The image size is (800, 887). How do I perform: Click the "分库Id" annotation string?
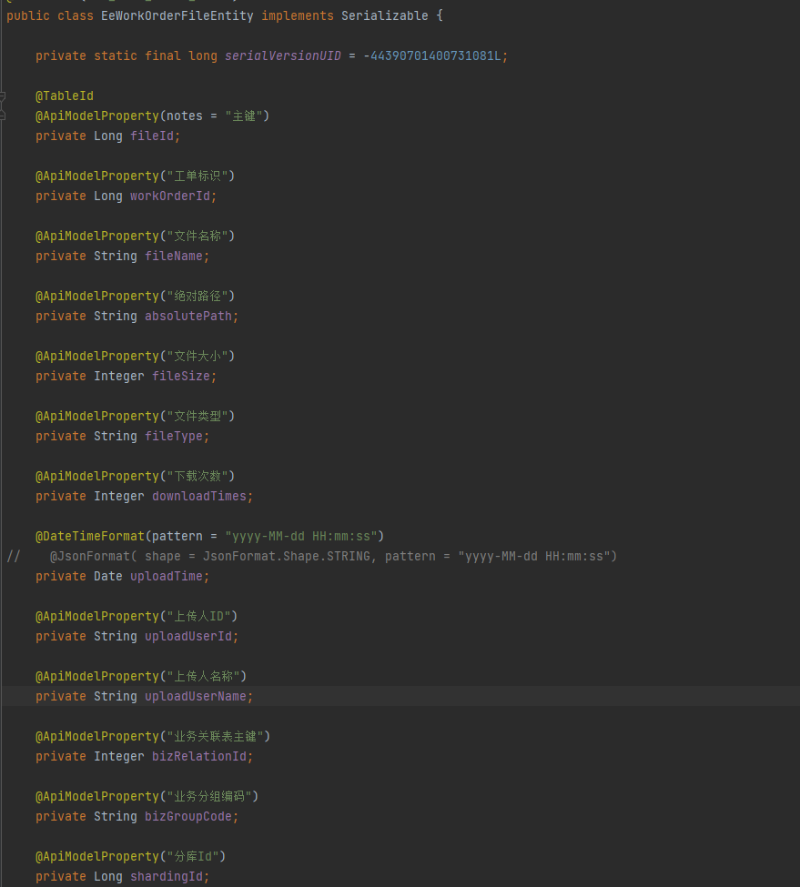tap(193, 856)
